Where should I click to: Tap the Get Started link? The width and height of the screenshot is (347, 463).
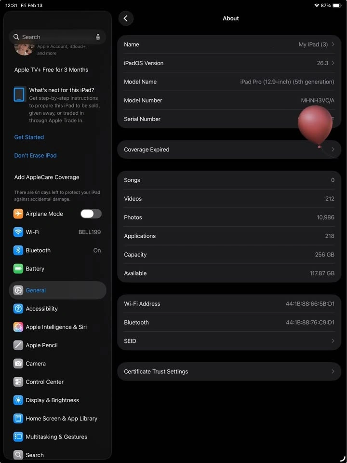pyautogui.click(x=29, y=137)
